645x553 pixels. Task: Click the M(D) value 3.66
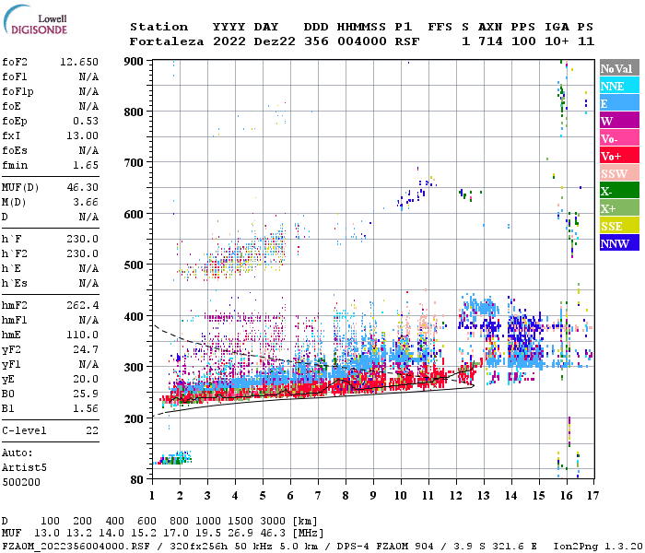(x=86, y=203)
